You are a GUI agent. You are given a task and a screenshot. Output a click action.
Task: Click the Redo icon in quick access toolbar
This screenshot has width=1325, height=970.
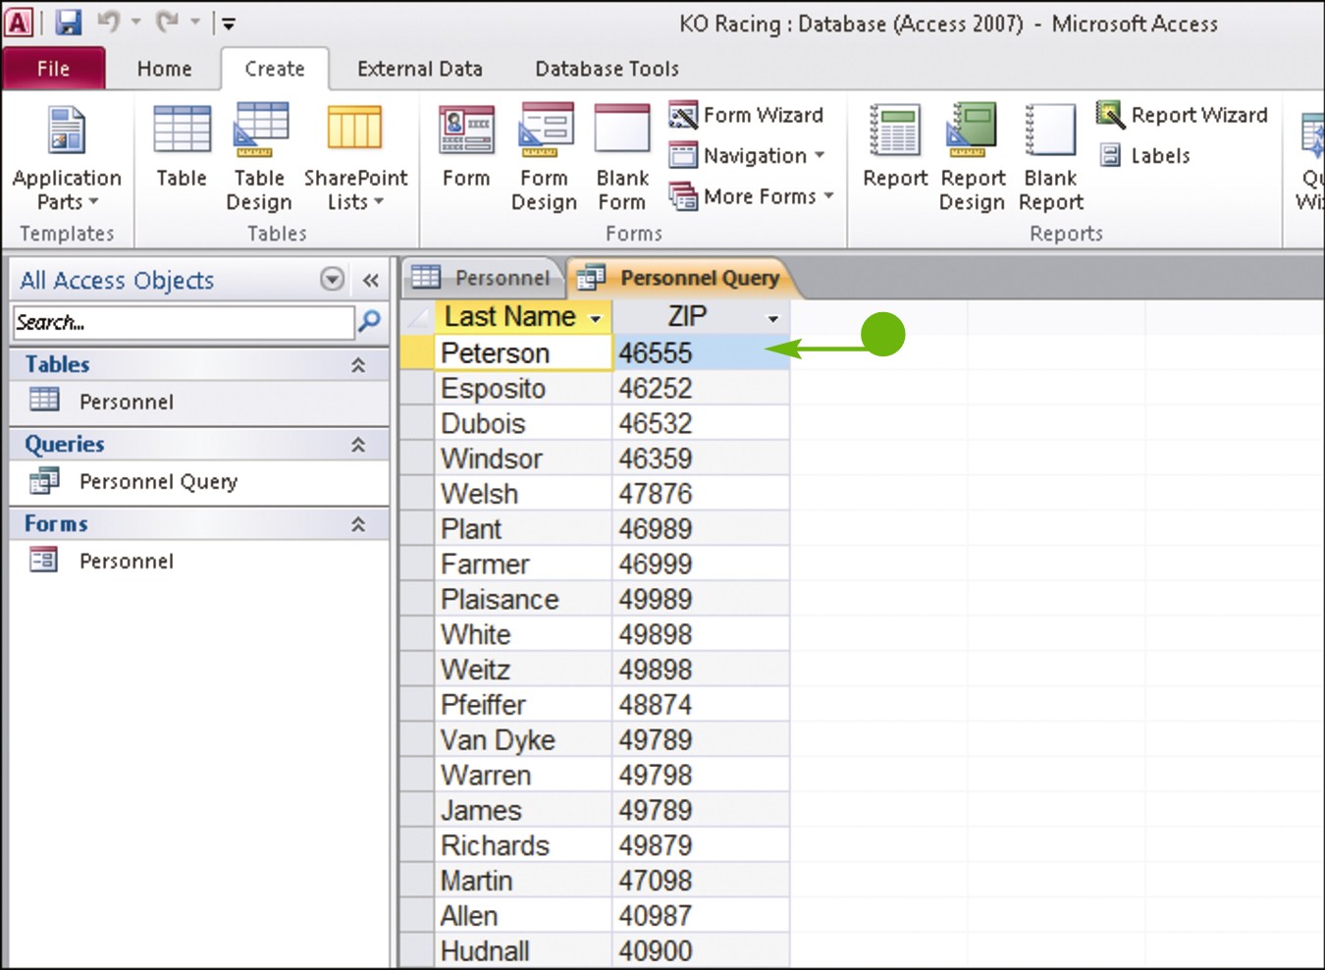167,22
